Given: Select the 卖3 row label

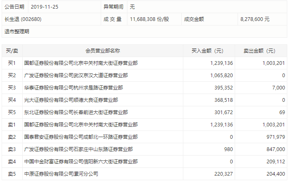Looking at the screenshot, I should point(12,149).
